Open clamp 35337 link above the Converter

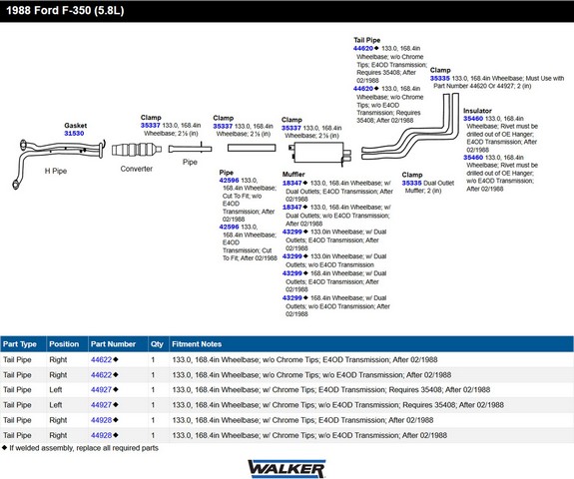[x=150, y=125]
